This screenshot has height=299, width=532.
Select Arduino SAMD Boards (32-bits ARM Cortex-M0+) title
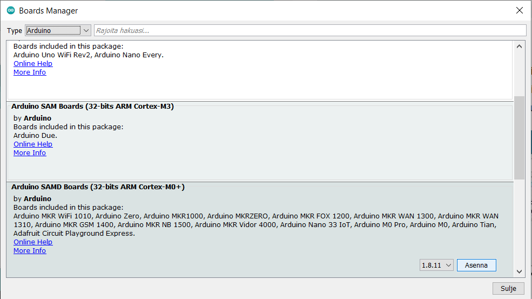pos(98,187)
